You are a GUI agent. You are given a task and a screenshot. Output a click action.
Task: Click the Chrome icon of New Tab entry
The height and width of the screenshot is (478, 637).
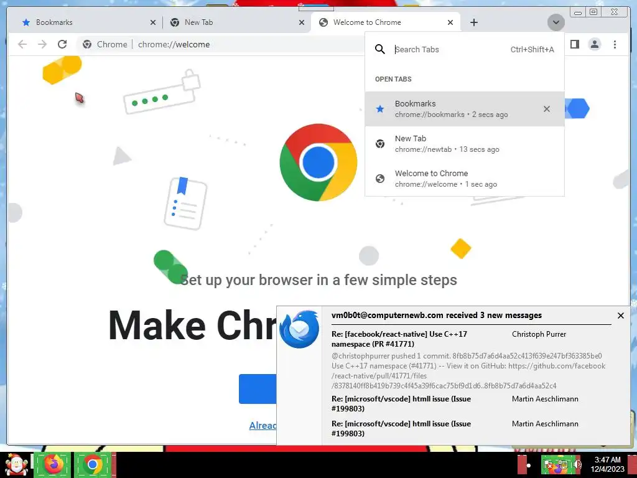tap(380, 144)
